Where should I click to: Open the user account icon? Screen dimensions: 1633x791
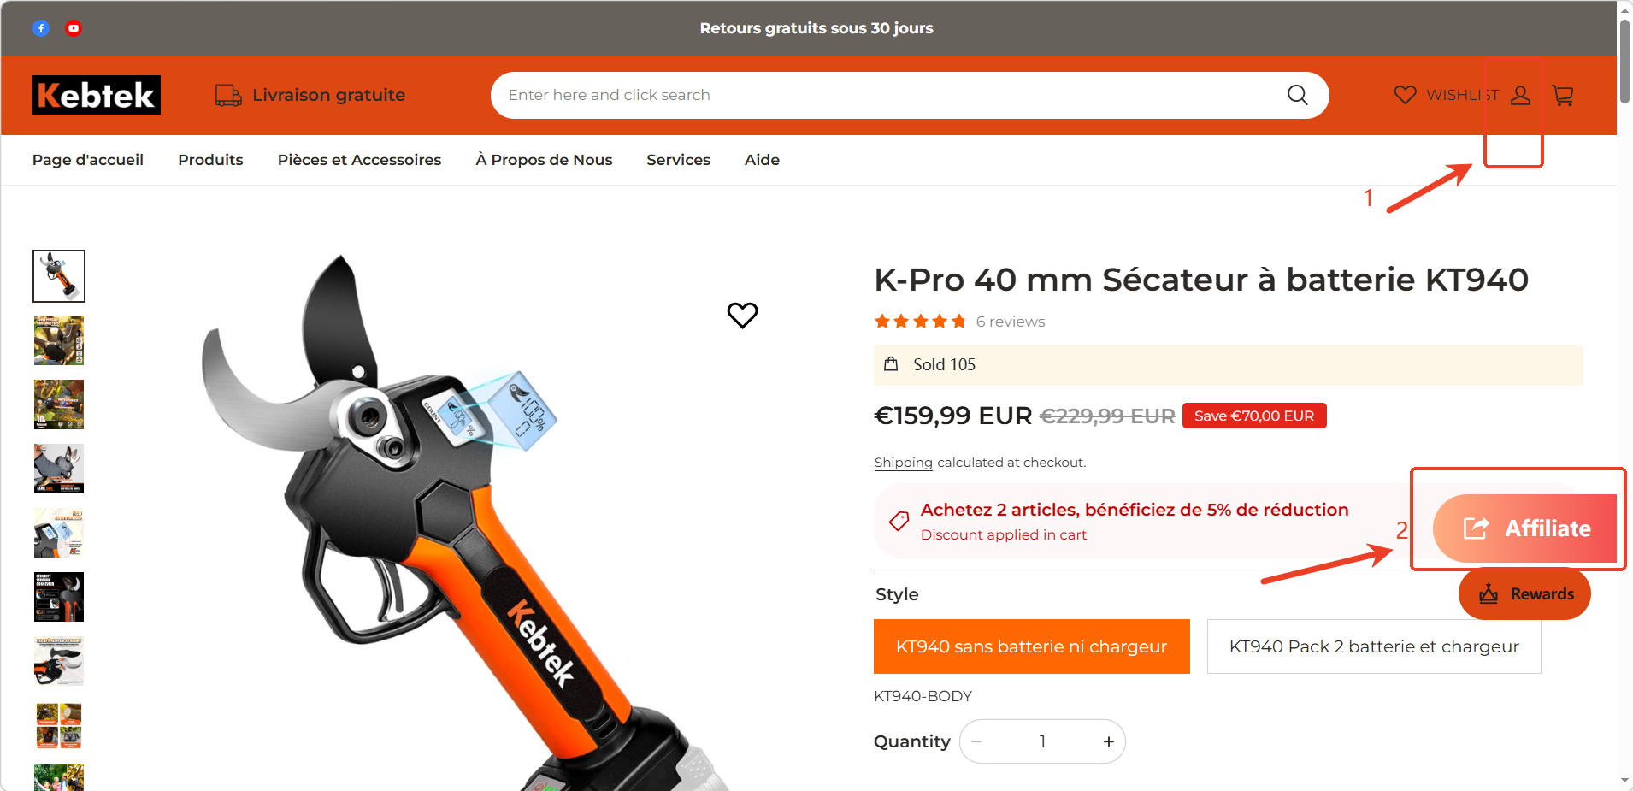(x=1520, y=95)
